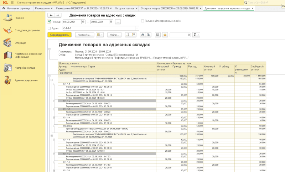This screenshot has width=285, height=172.
Task: Collapse the E-1-2-1 address group
Action: pyautogui.click(x=54, y=170)
